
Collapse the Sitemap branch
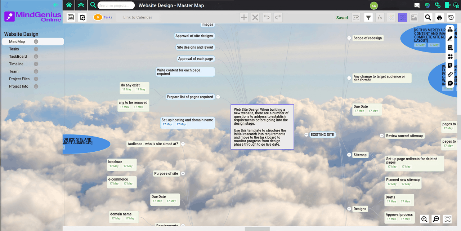coord(349,155)
